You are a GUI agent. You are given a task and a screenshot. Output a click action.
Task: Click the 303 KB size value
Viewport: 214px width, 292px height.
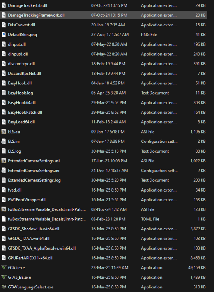click(x=200, y=103)
